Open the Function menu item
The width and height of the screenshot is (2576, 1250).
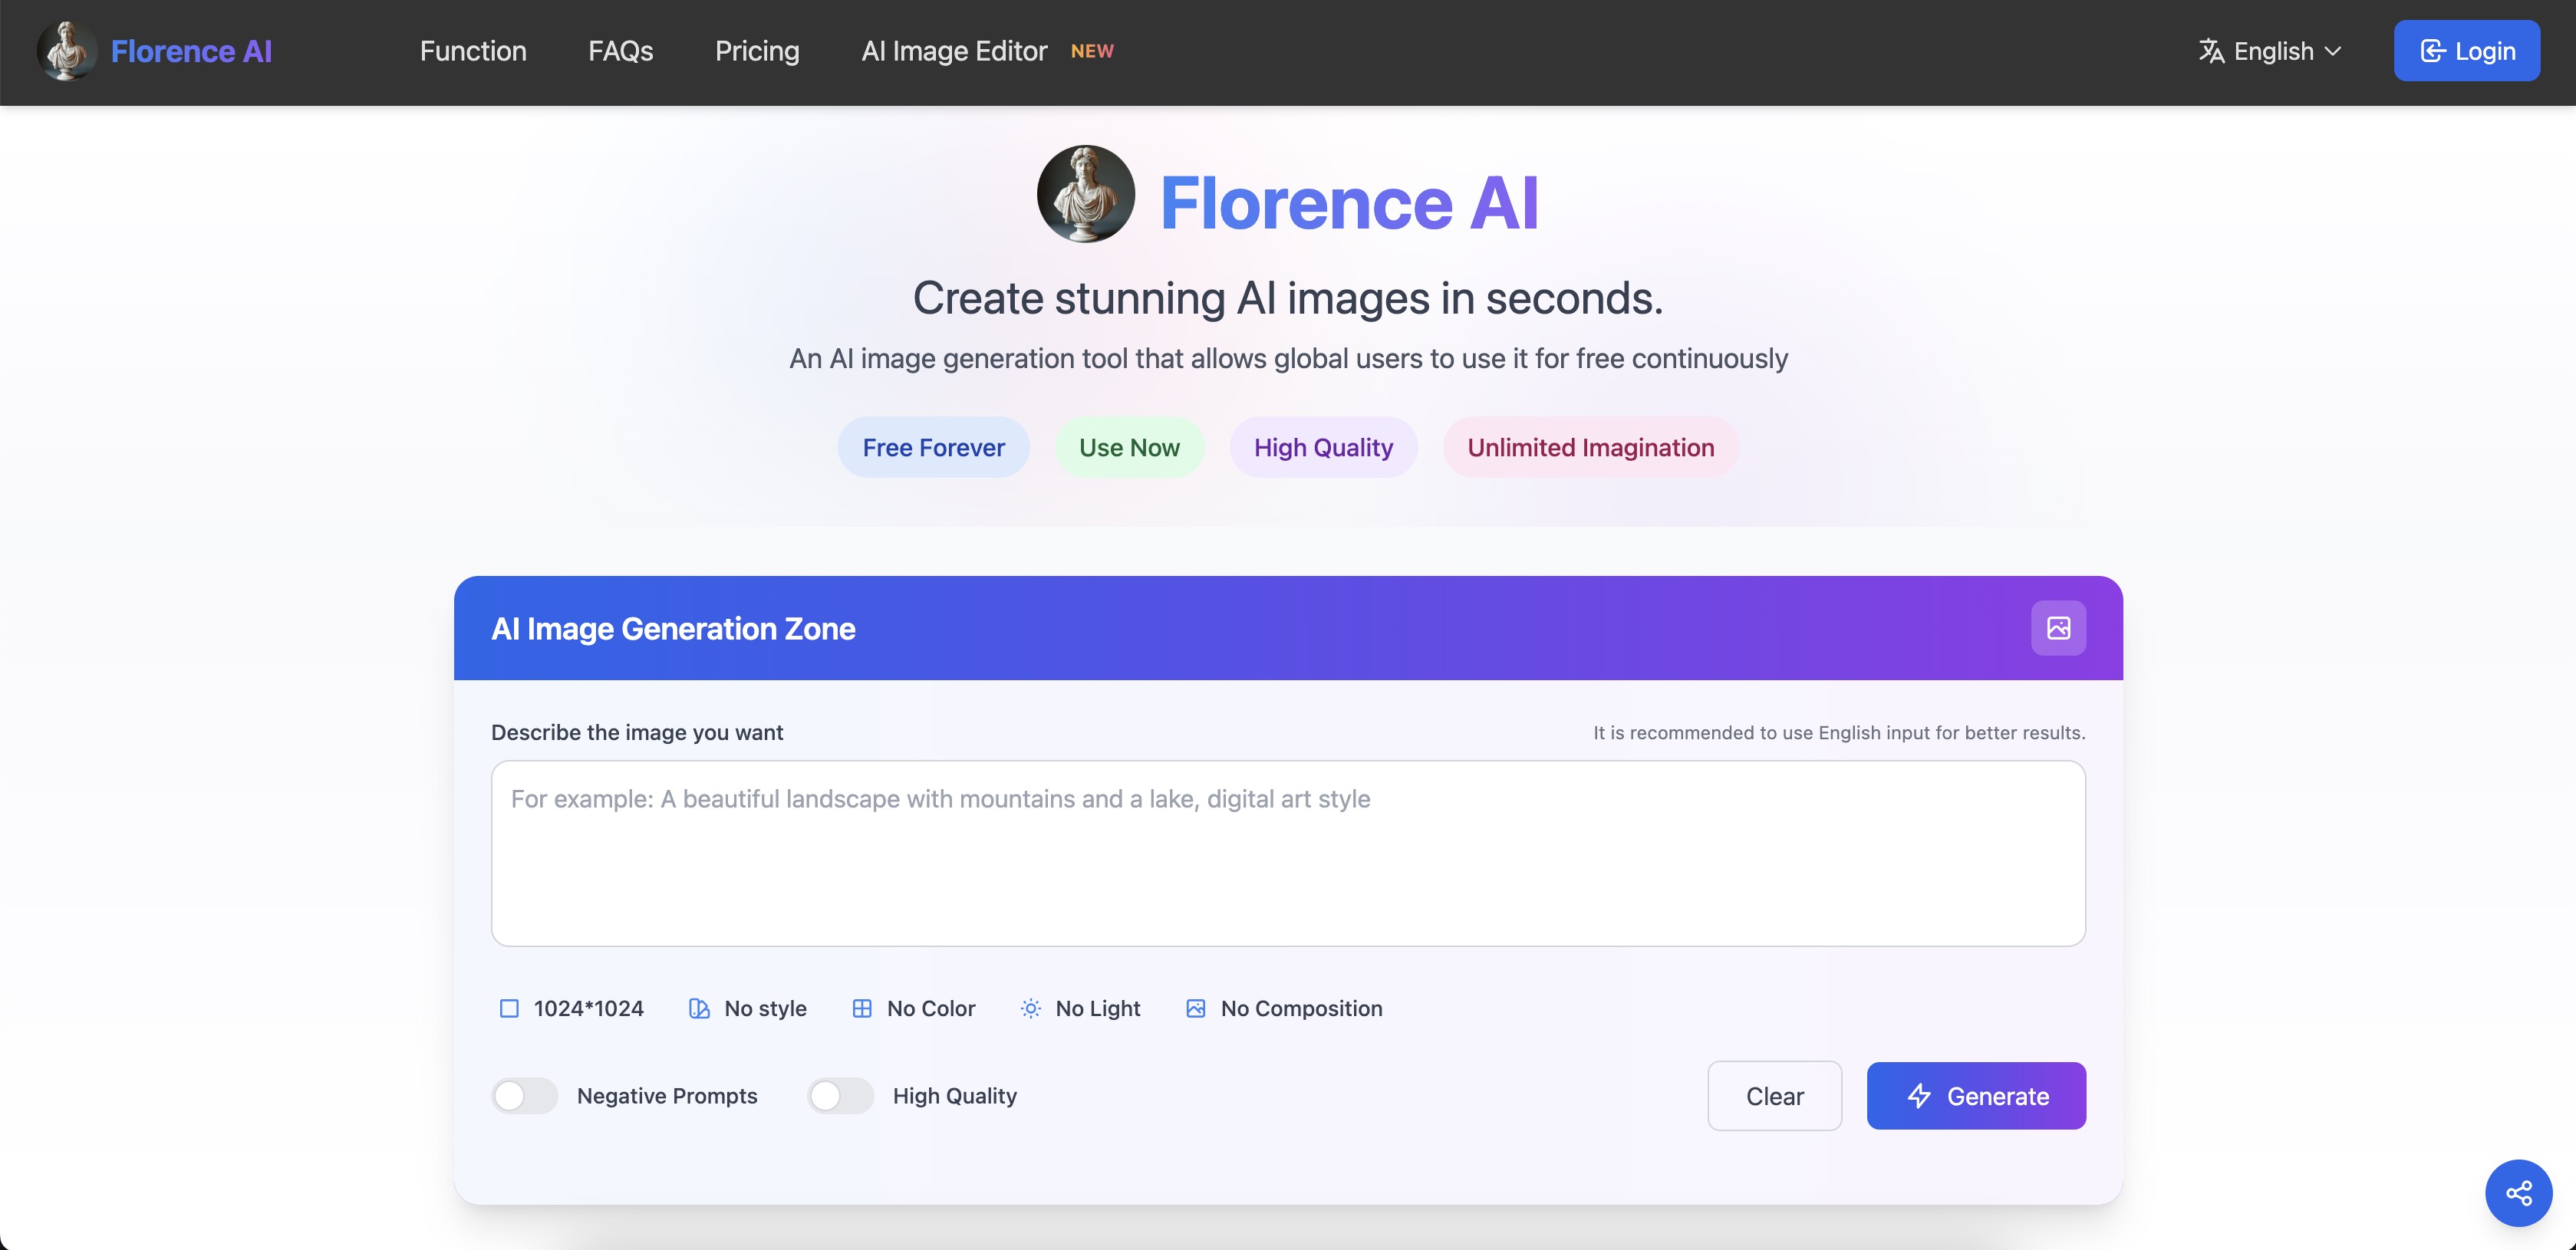[x=473, y=51]
